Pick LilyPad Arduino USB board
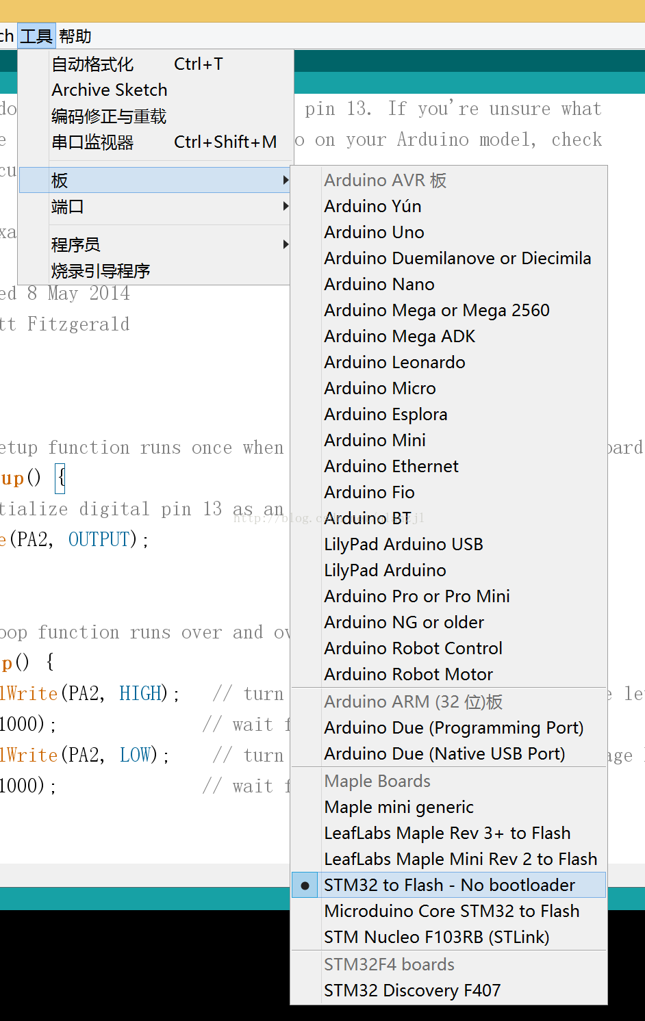This screenshot has height=1021, width=645. pyautogui.click(x=449, y=545)
